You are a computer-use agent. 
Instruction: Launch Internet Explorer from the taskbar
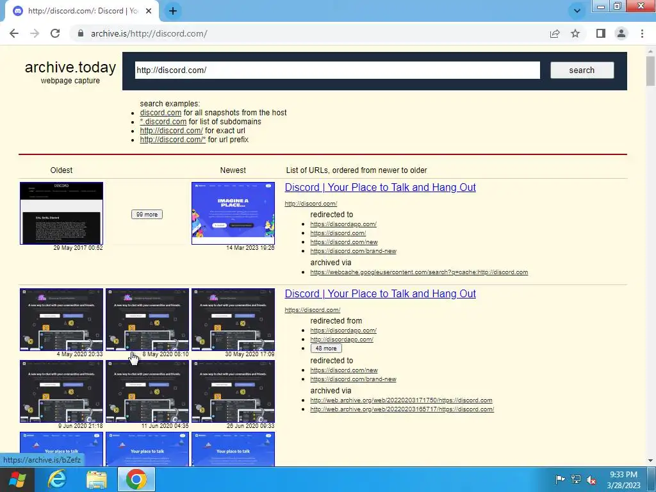point(56,479)
